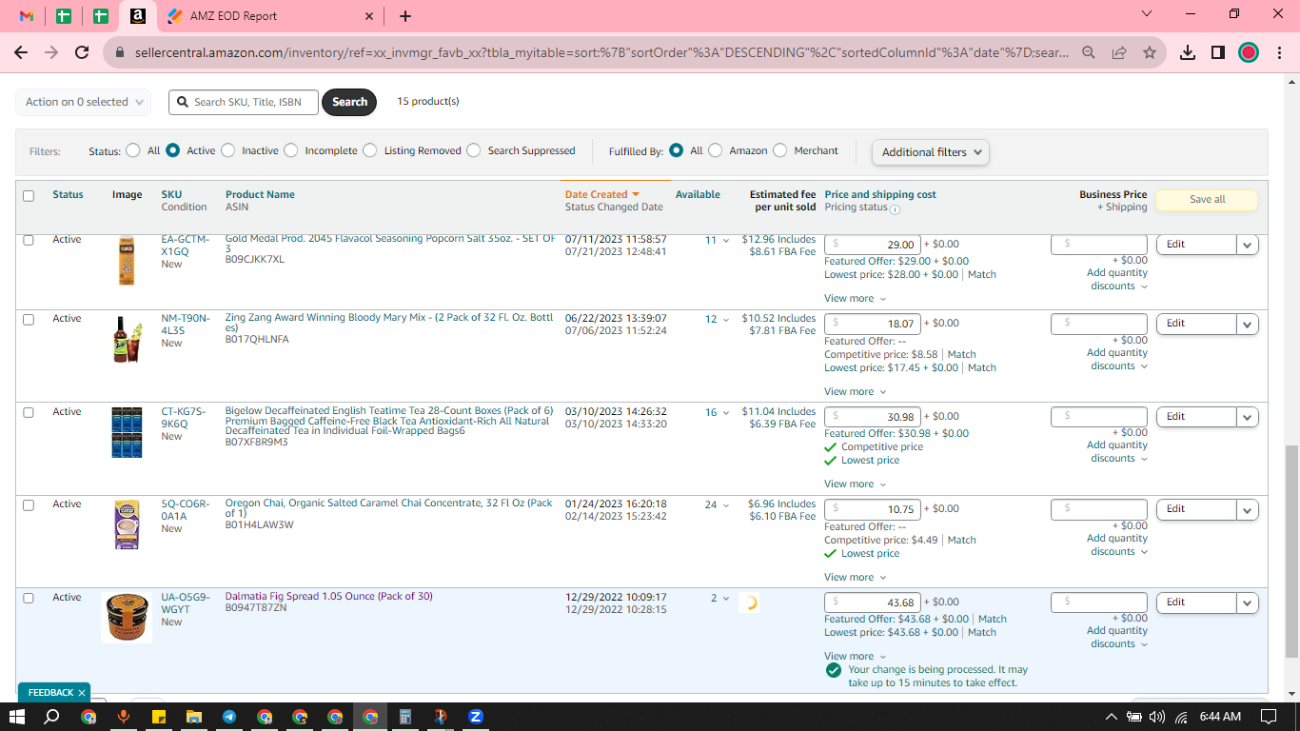1300x731 pixels.
Task: Click the Dalmatia Fig Spread jar thumbnail
Action: click(x=127, y=618)
